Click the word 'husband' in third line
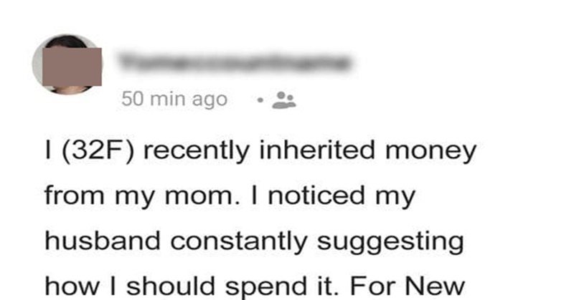This screenshot has width=574, height=300. tap(103, 241)
